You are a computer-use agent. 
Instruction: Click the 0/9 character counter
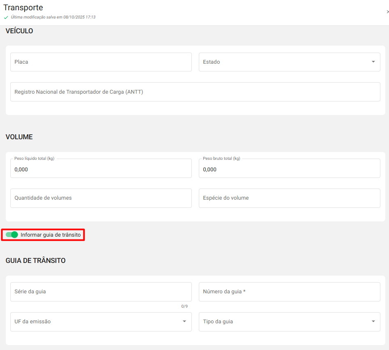(184, 306)
